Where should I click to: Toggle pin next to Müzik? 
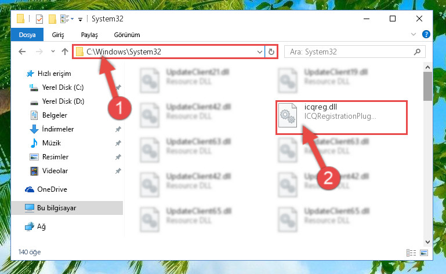(x=118, y=143)
